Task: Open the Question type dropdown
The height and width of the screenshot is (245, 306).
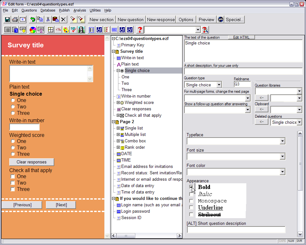Action: coord(219,85)
